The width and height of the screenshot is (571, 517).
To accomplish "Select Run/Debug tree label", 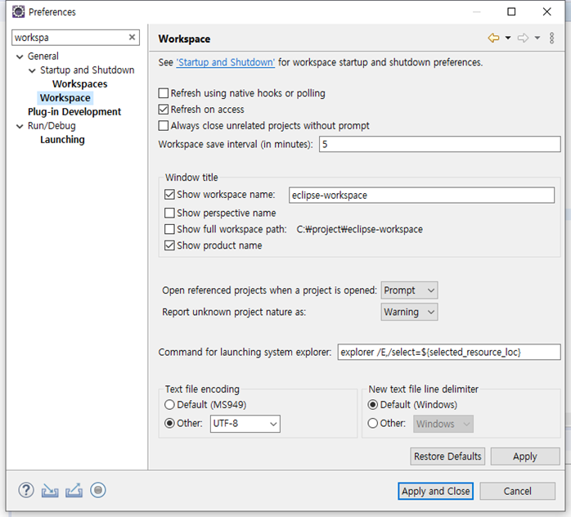I will pyautogui.click(x=52, y=126).
